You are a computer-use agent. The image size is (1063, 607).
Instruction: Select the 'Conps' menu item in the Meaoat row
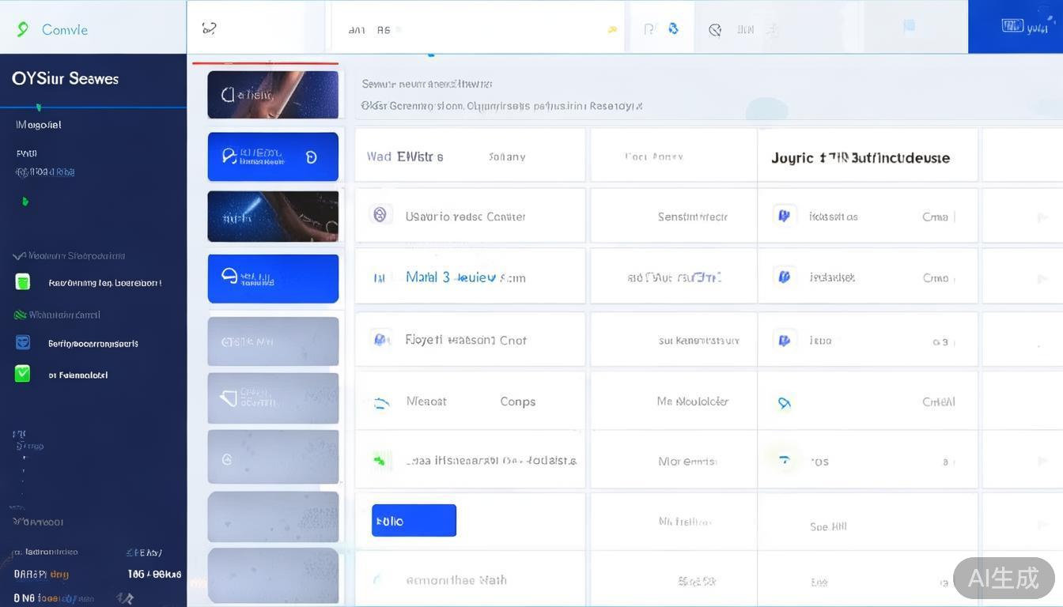click(x=517, y=402)
